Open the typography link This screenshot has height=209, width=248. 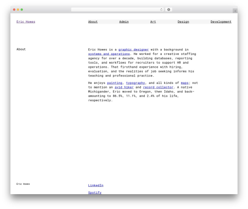tap(135, 83)
